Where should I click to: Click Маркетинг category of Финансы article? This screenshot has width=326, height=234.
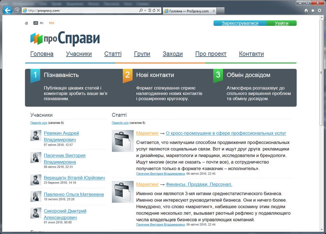point(147,184)
